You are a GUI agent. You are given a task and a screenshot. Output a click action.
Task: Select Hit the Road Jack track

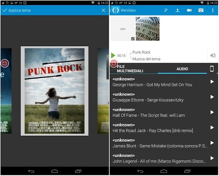[x=159, y=127]
